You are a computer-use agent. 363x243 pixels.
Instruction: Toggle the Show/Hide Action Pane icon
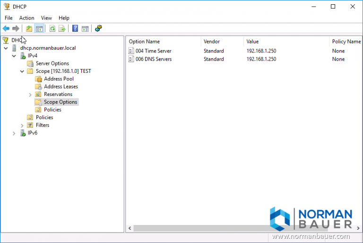(x=85, y=29)
